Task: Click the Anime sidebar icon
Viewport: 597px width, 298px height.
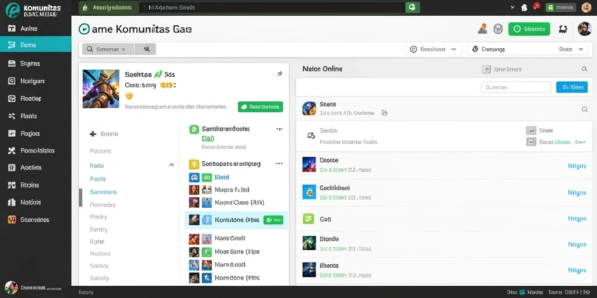Action: 12,29
